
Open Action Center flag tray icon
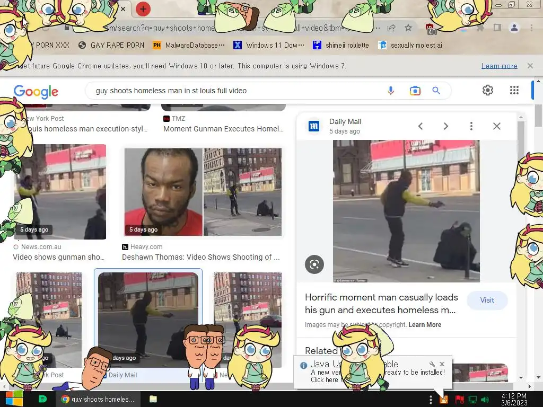point(460,400)
